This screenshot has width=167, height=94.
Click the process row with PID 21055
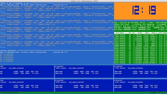140,50
